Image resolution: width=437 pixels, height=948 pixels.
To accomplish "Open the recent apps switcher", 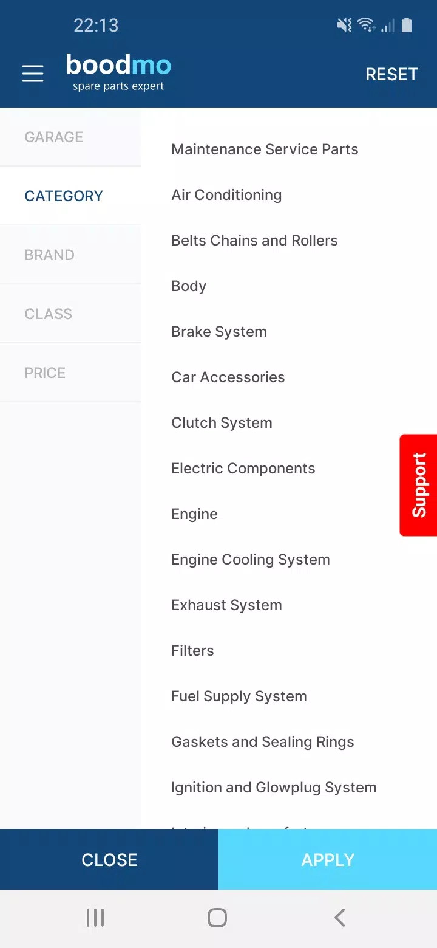I will pos(95,918).
